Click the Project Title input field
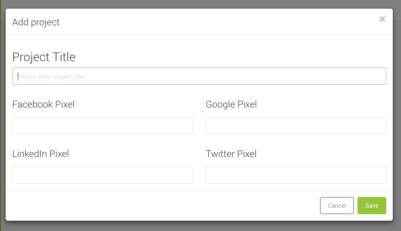 click(x=199, y=76)
